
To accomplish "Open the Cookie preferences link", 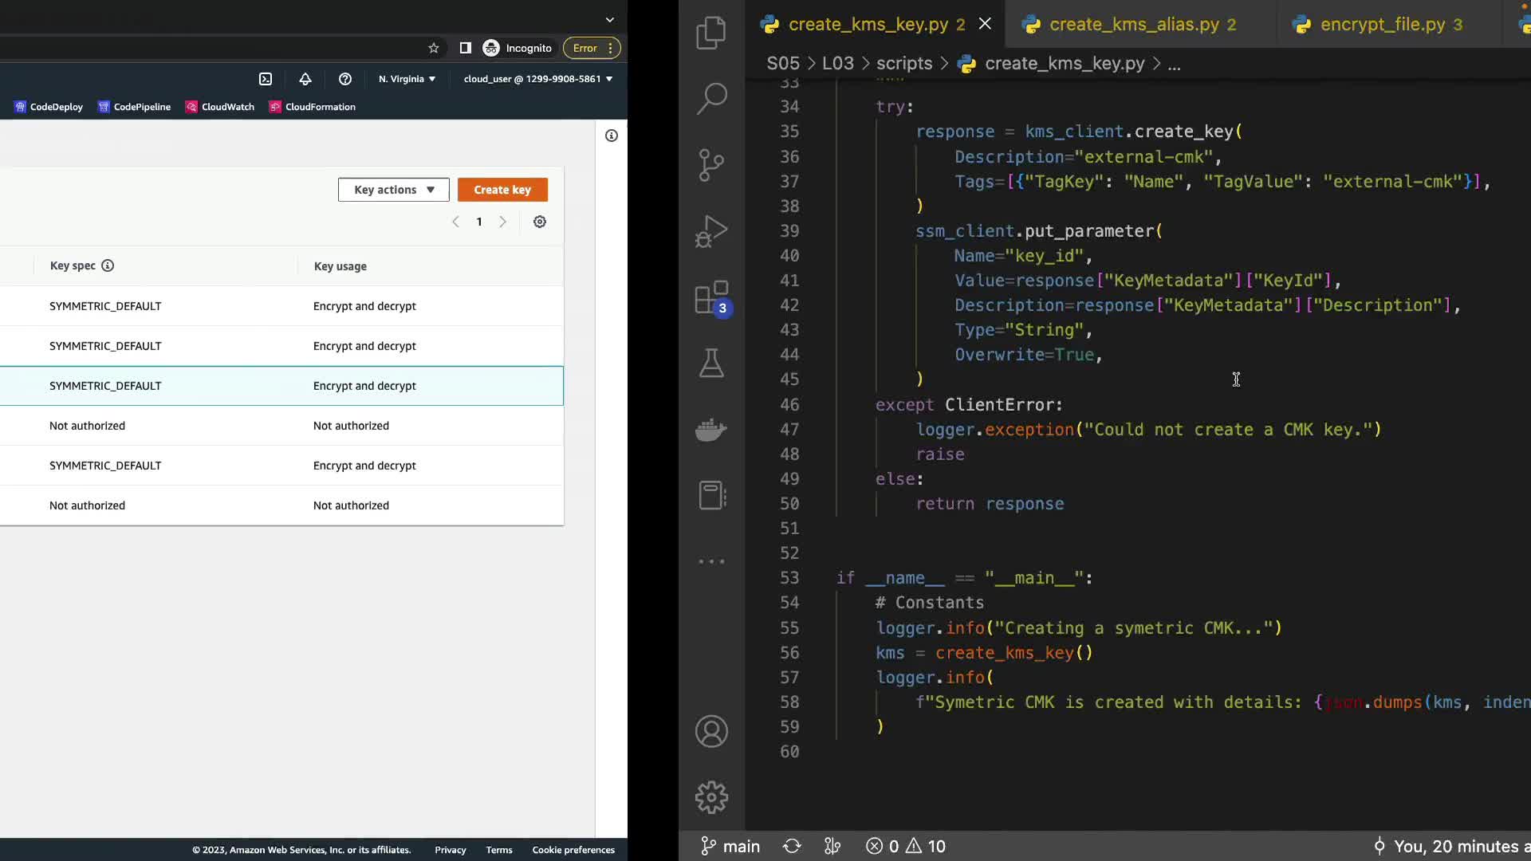I will click(x=573, y=850).
